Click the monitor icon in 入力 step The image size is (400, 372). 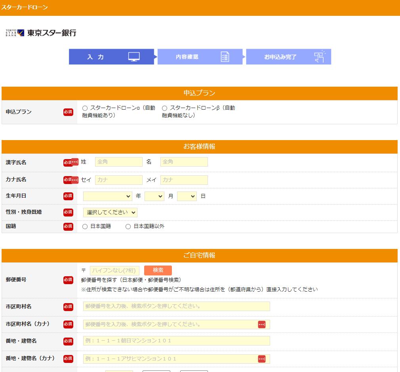point(134,57)
